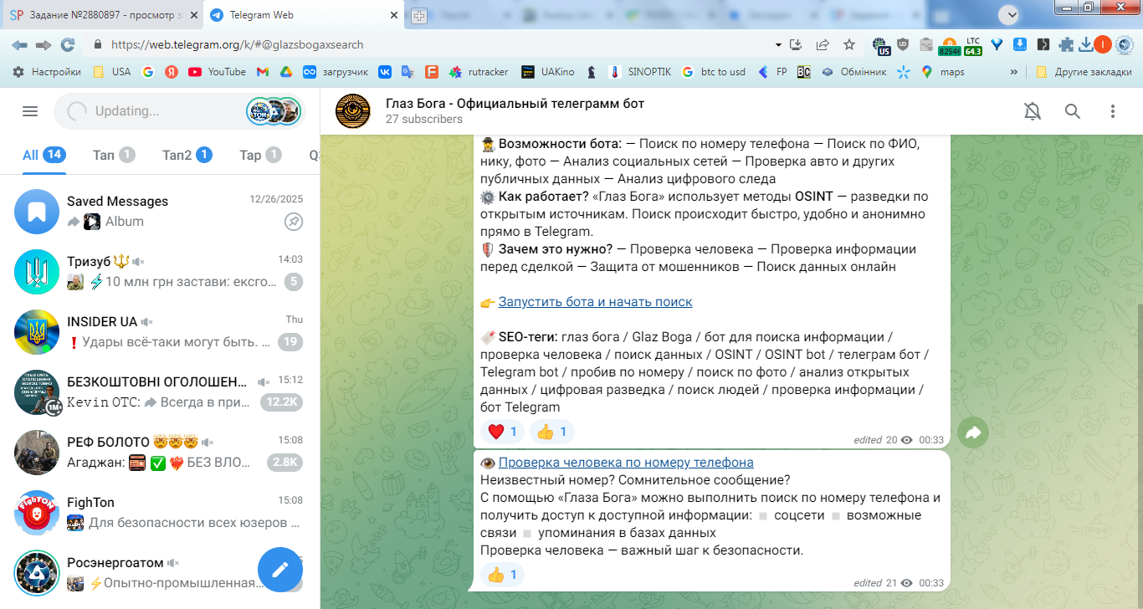Open the SINOPTIK bookmark
Image resolution: width=1143 pixels, height=609 pixels.
coord(640,72)
